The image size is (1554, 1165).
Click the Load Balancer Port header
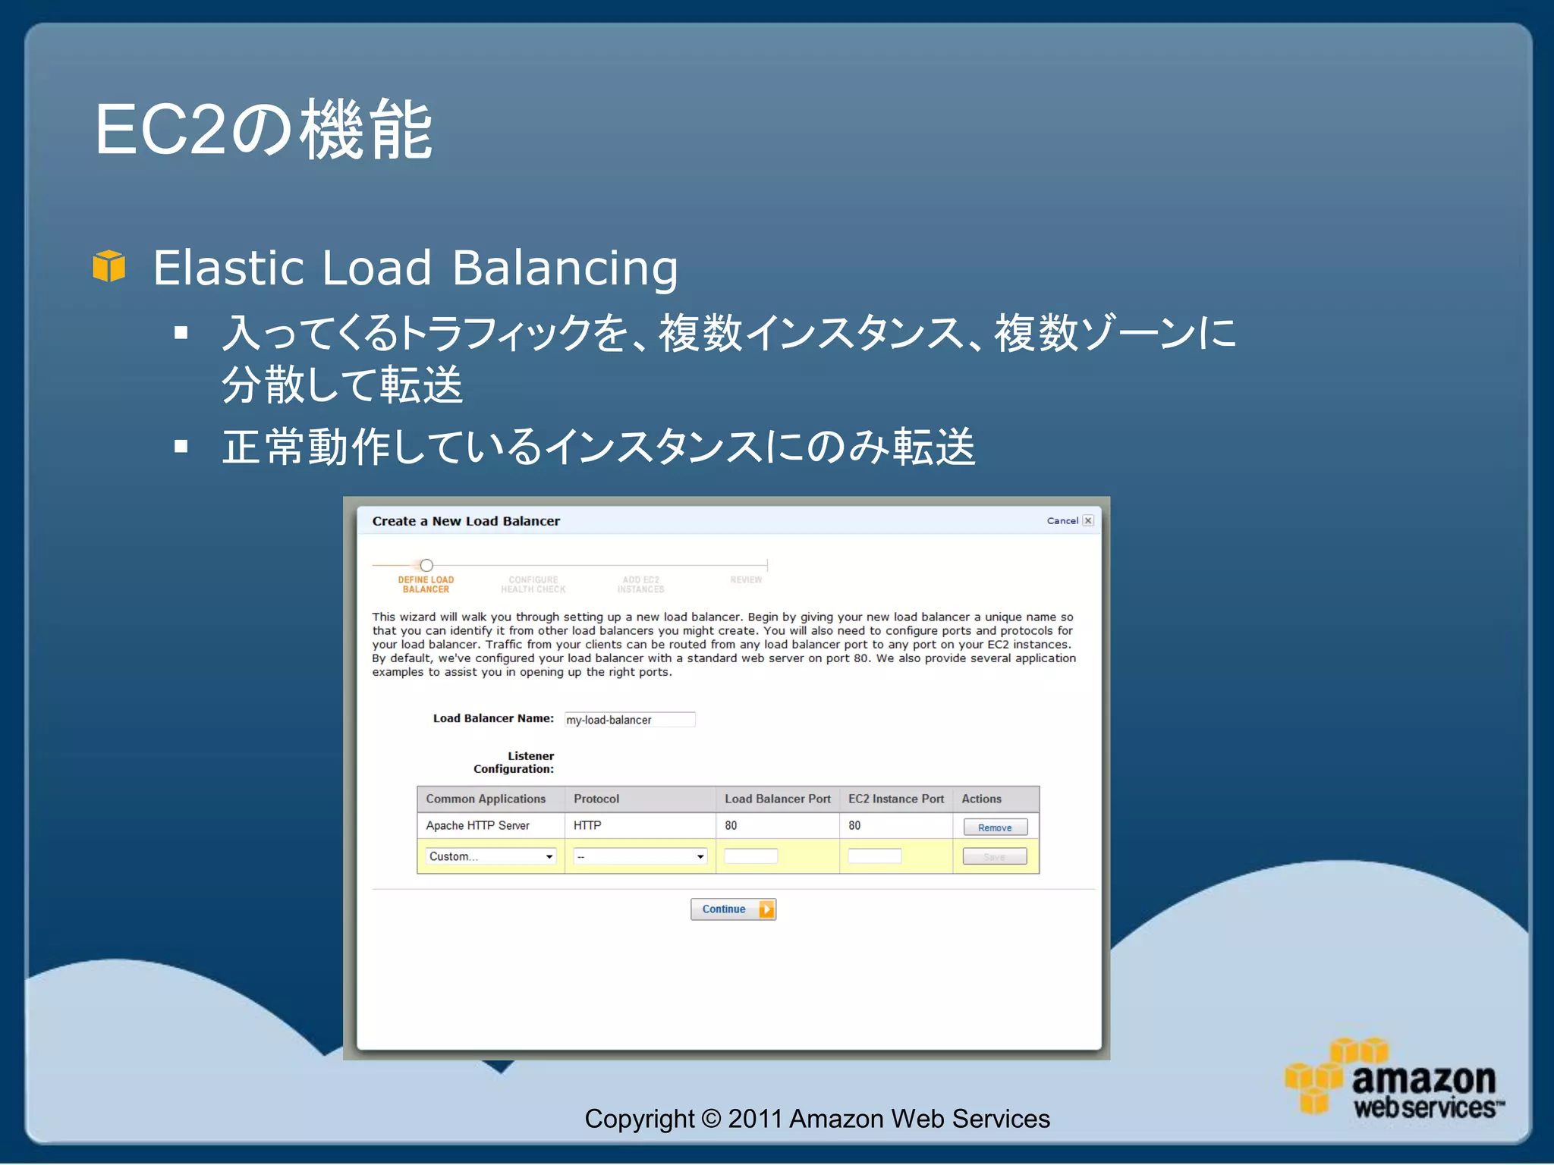(x=778, y=799)
